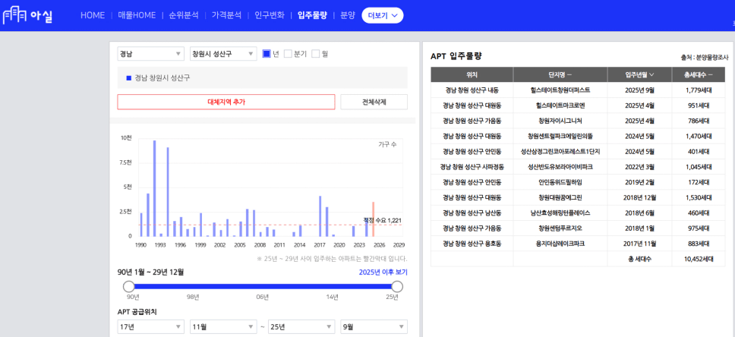
Task: Open the 9월 end month dropdown
Action: click(x=374, y=326)
